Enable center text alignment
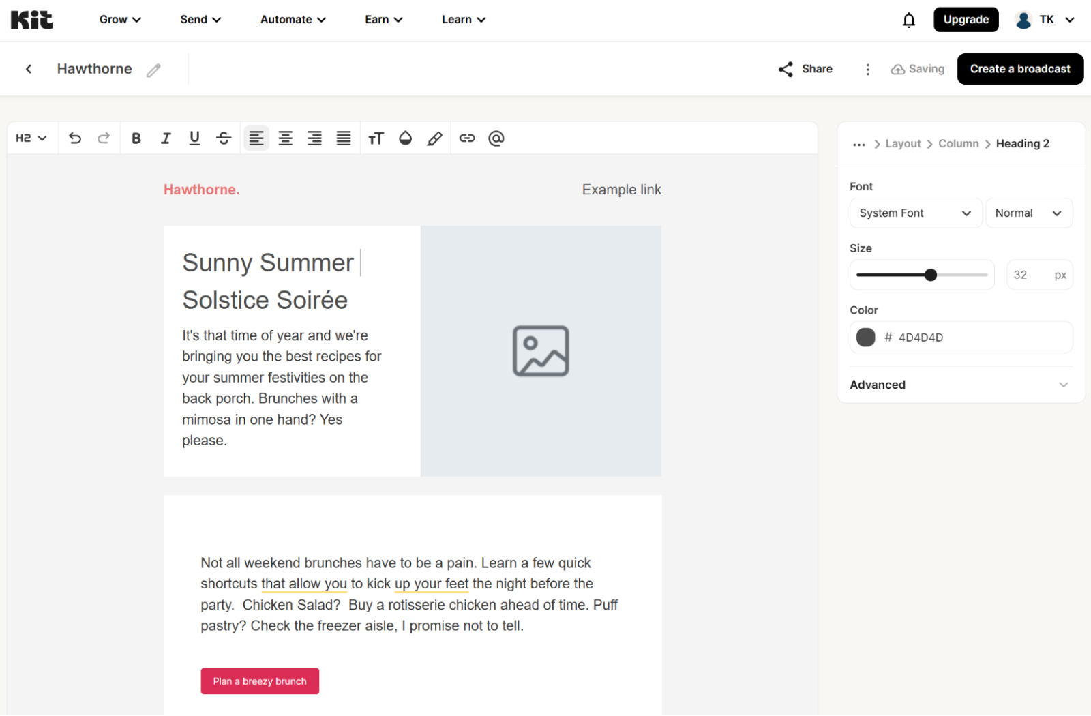This screenshot has width=1091, height=716. 286,138
